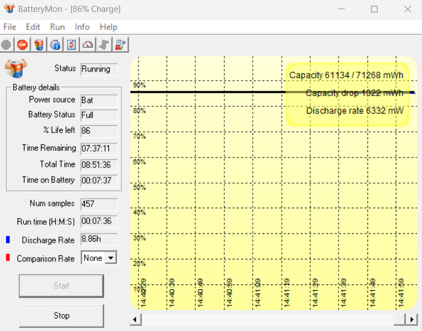Open the File menu
422x331 pixels.
(10, 27)
